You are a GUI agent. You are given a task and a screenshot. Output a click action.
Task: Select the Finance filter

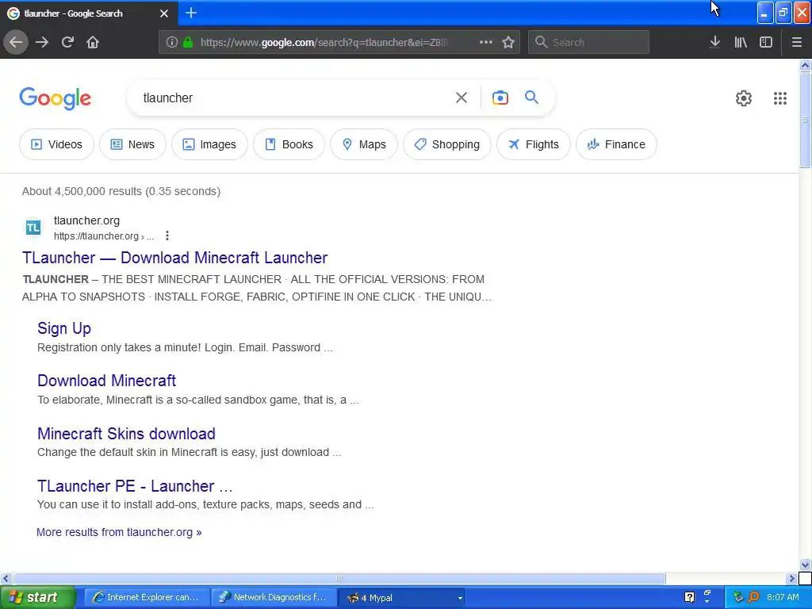616,144
